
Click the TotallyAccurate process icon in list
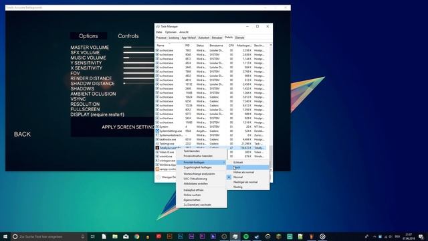pyautogui.click(x=157, y=148)
